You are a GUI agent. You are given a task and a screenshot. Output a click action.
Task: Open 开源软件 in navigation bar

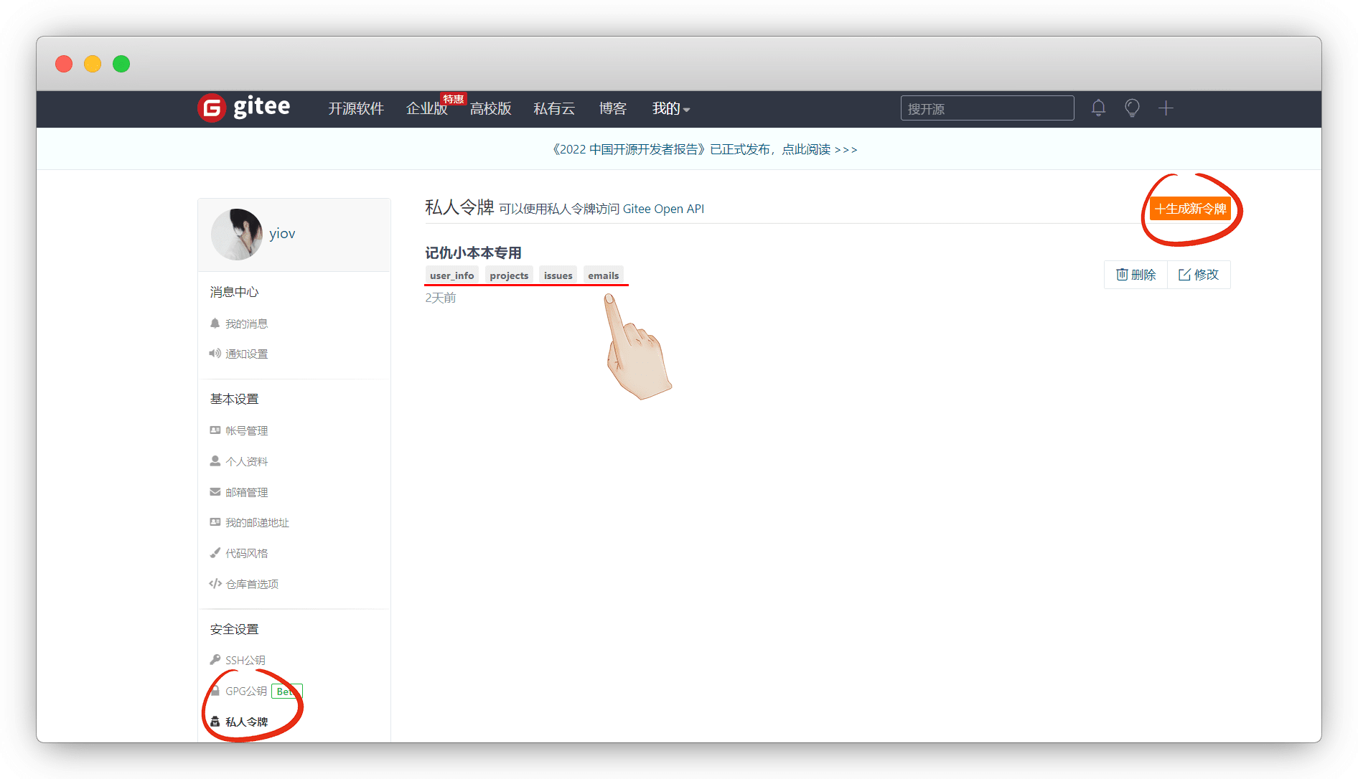(356, 109)
